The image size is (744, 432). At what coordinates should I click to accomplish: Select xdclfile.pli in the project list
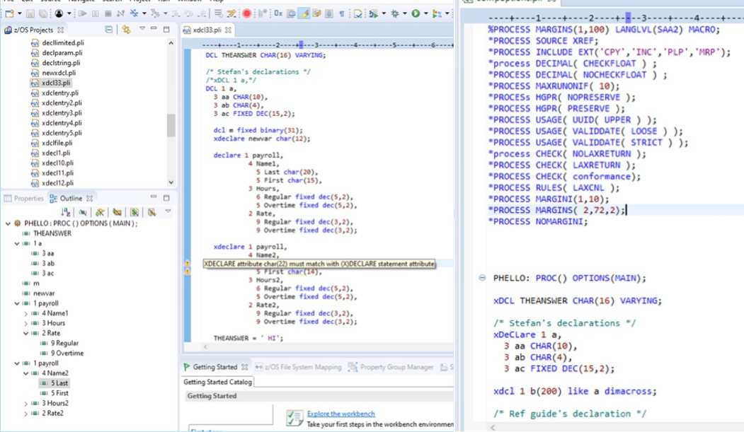57,143
